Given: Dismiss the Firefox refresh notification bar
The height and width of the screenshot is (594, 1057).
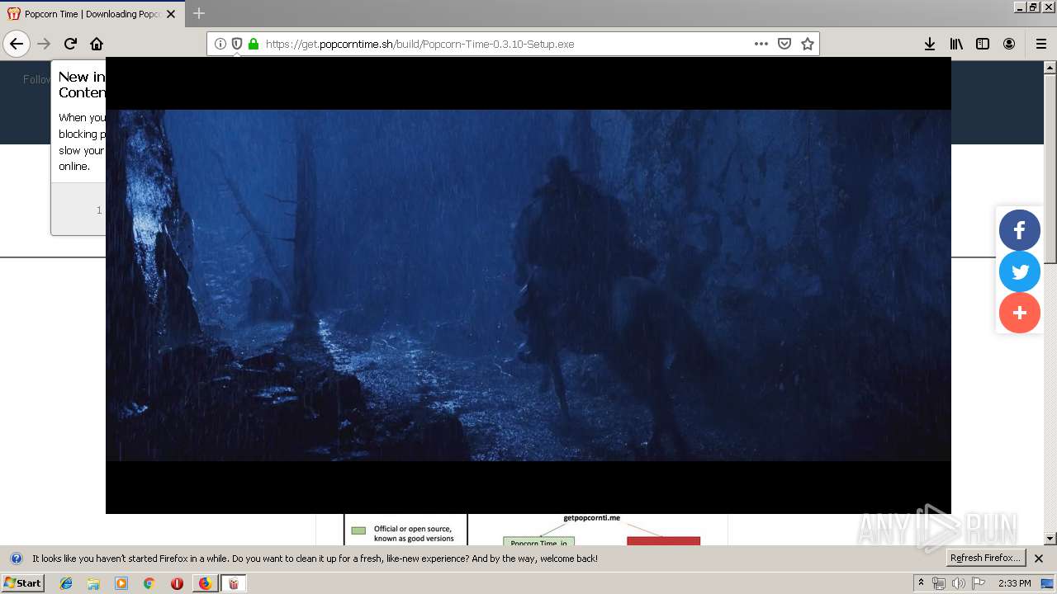Looking at the screenshot, I should (1039, 559).
